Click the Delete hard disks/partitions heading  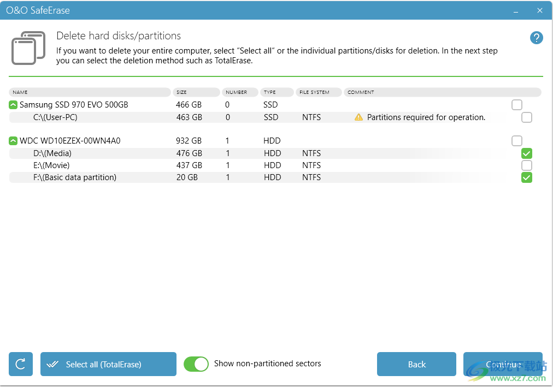119,35
